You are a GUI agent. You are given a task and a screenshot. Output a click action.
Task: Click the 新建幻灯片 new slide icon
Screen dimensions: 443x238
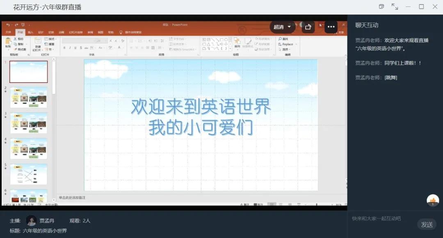38,41
